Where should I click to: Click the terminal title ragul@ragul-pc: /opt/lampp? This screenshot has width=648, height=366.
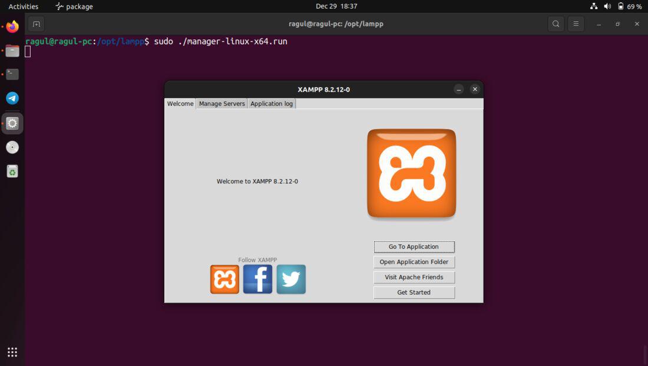tap(336, 24)
